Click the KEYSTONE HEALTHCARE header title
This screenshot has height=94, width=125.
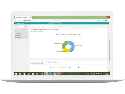point(55,23)
